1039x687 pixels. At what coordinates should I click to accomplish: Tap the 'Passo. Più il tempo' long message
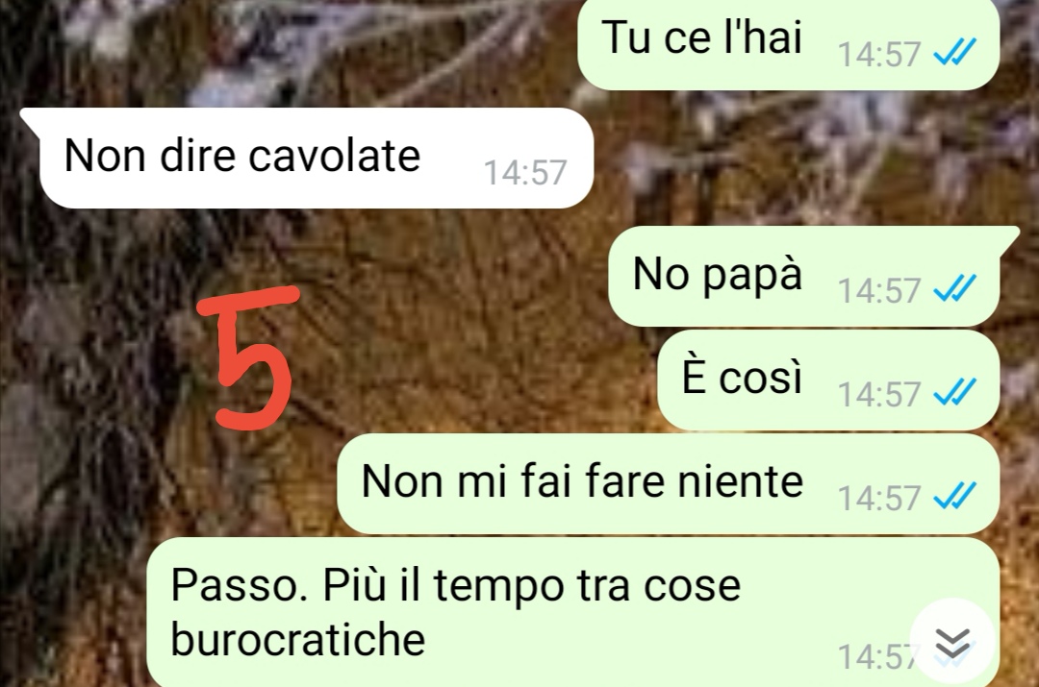point(572,612)
